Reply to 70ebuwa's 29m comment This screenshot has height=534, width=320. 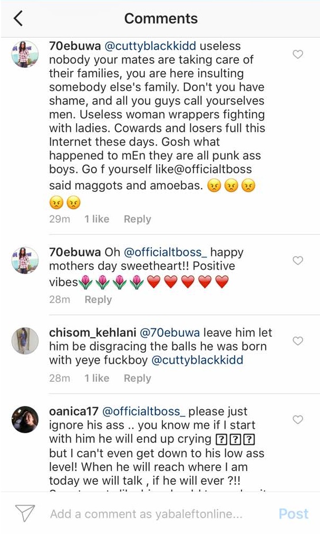[137, 219]
